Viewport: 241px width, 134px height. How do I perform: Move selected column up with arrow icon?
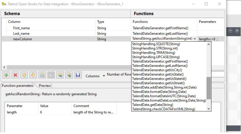[24, 75]
